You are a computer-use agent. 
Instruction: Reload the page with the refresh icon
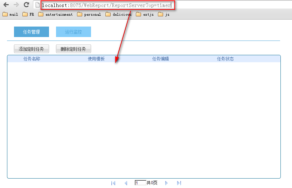[x=27, y=5]
